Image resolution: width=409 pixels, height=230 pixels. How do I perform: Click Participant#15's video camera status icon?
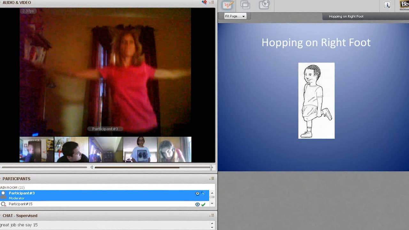click(x=197, y=204)
